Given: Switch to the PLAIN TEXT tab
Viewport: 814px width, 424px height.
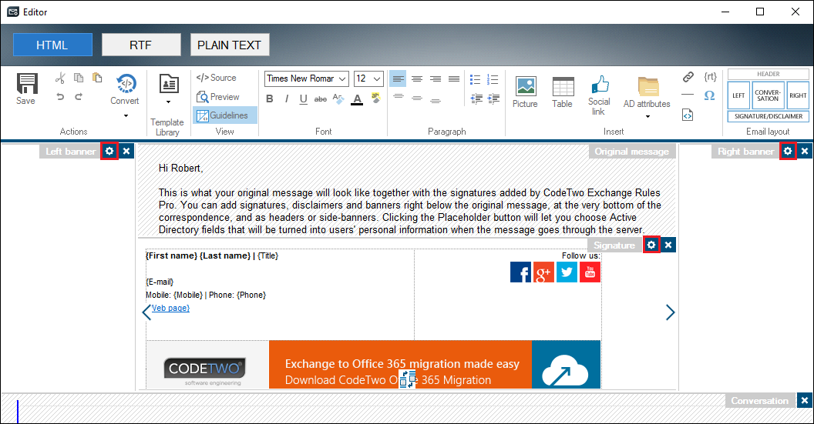Looking at the screenshot, I should (230, 45).
